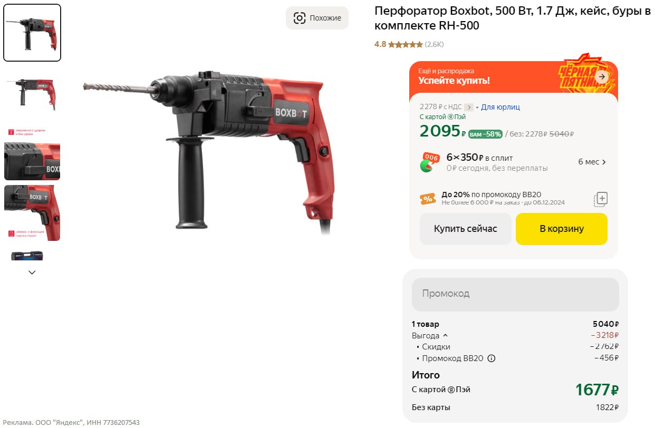
Task: Click the orange percent coupon icon
Action: [428, 199]
